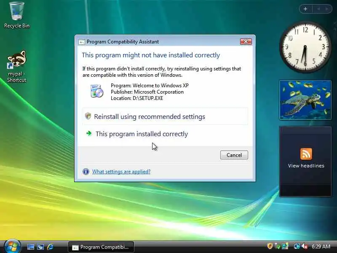Close the Program Compatibility Assistant dialog
337x253 pixels.
(246, 41)
